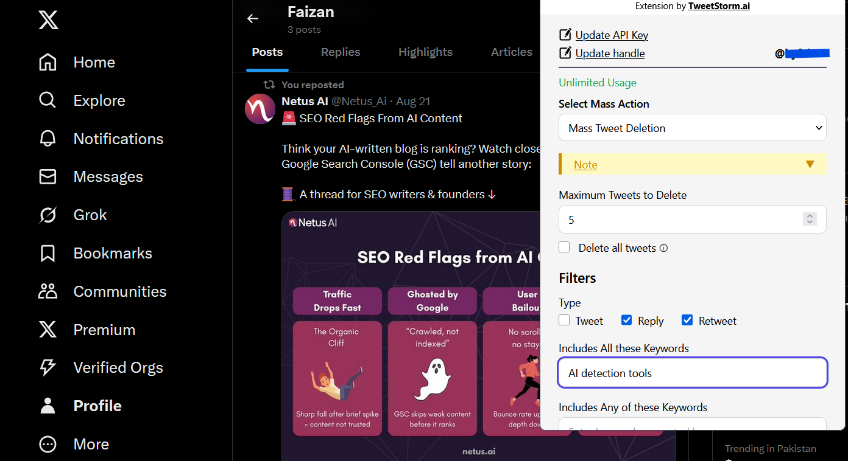Open the Highlights tab
This screenshot has width=848, height=461.
[425, 52]
